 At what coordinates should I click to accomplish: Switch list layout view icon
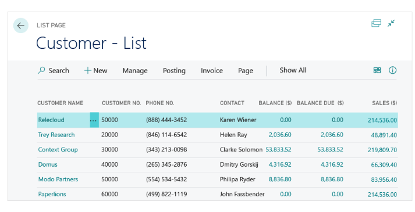[x=377, y=70]
